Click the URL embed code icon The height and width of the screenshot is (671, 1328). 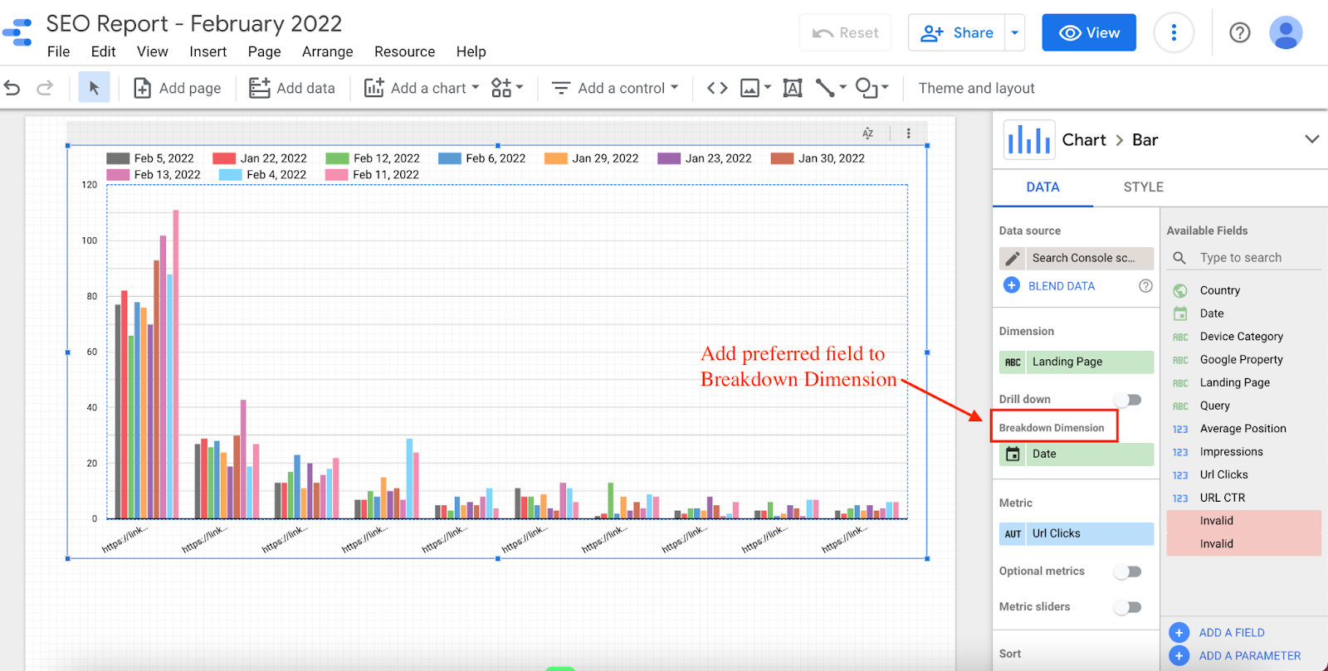click(x=717, y=88)
